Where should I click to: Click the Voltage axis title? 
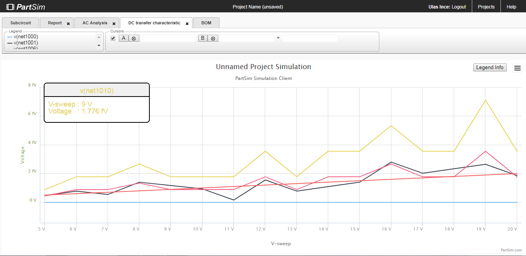coord(22,155)
